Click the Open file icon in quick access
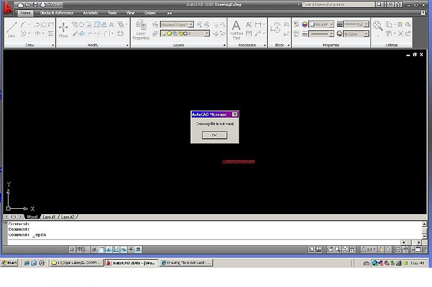 (x=28, y=5)
